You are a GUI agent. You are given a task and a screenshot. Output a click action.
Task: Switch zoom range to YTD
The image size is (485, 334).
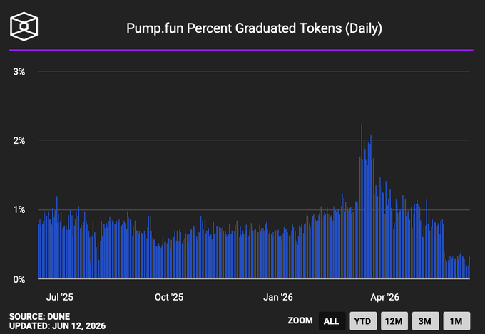pyautogui.click(x=363, y=321)
